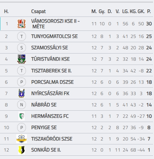This screenshot has height=159, width=154.
Task: Click the Nábrád SE letter N badge
Action: click(21, 105)
